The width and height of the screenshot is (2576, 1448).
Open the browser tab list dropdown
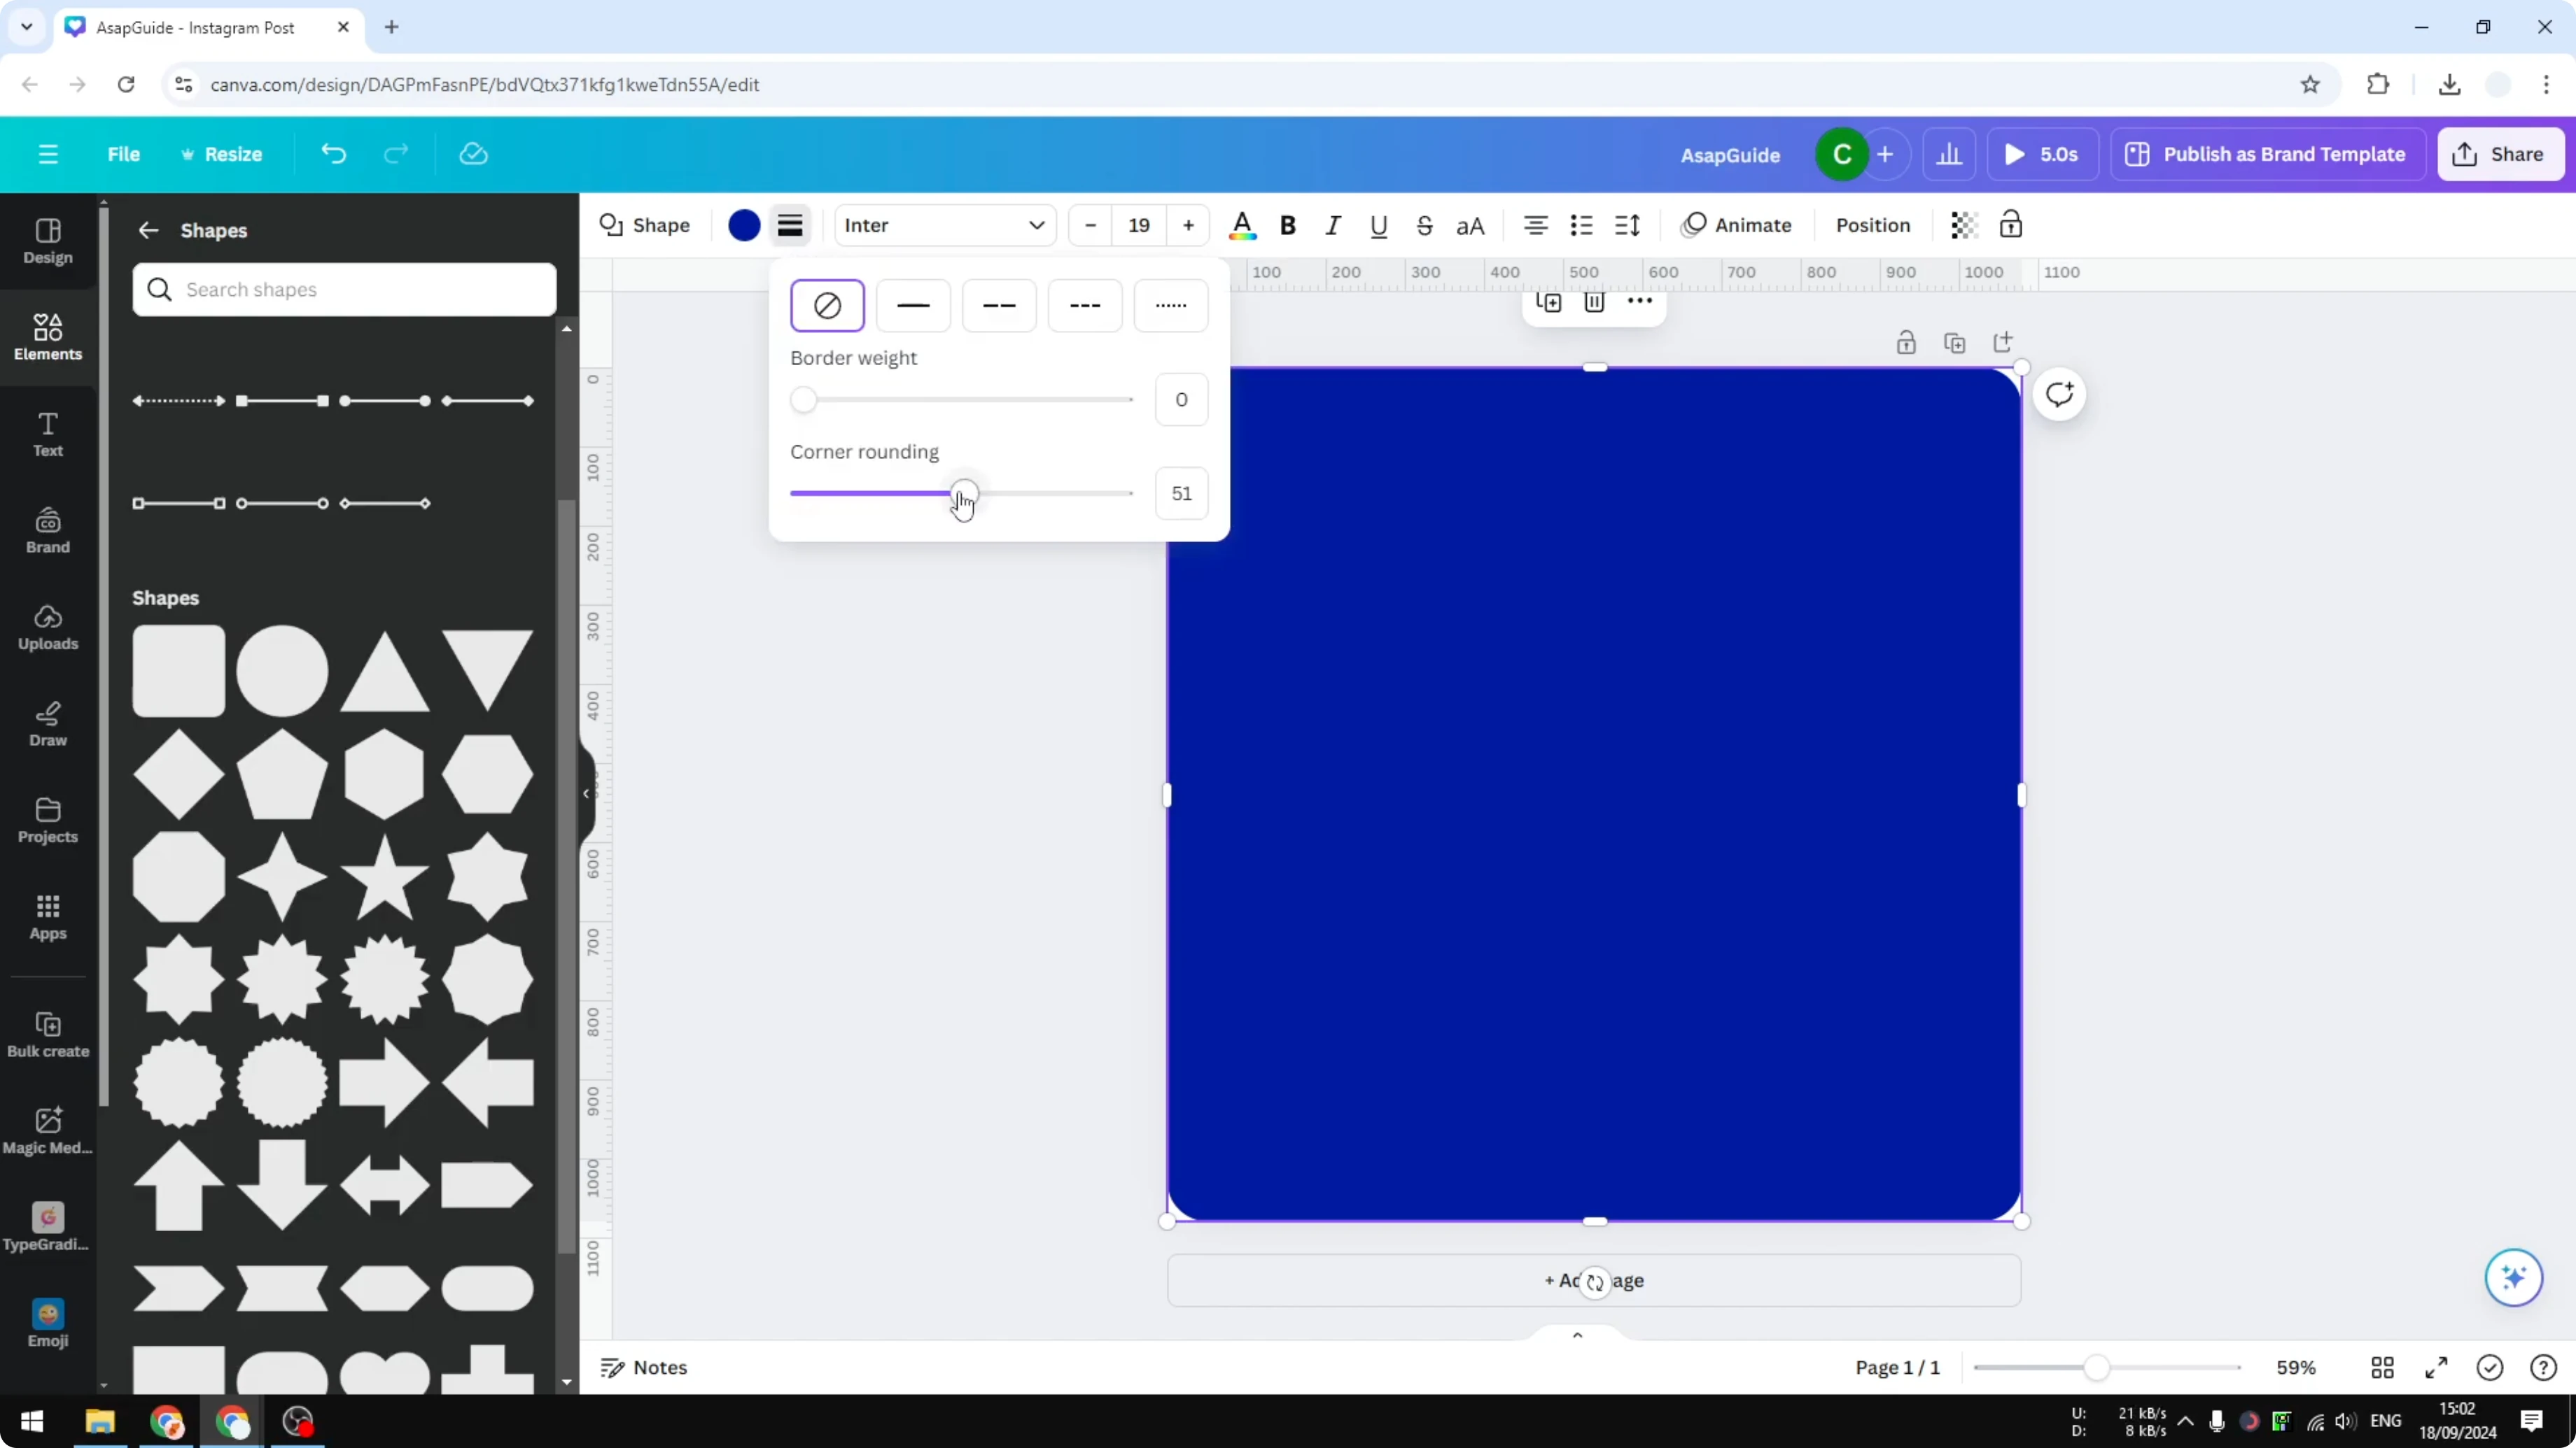(x=27, y=27)
